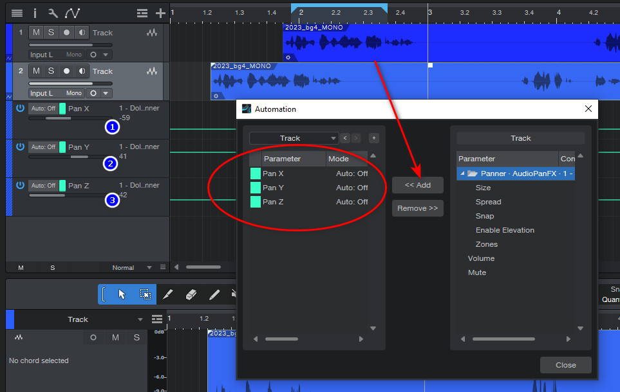Click ruler marker at bar 3
620x392 pixels.
coord(429,12)
